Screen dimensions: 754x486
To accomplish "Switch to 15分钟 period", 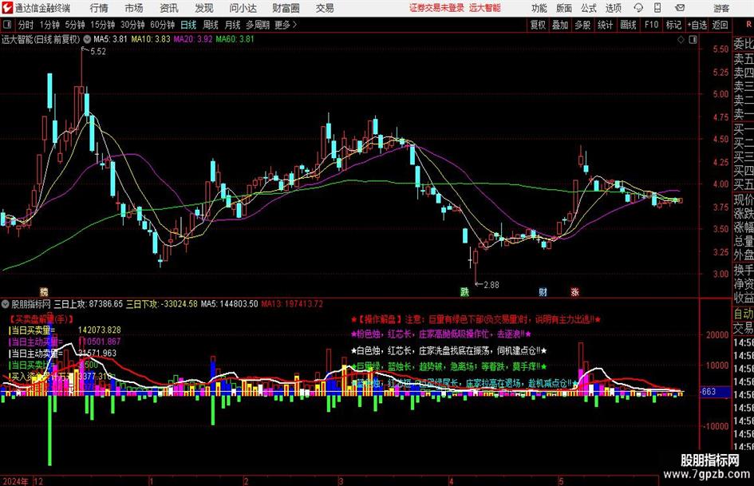I will [x=103, y=25].
